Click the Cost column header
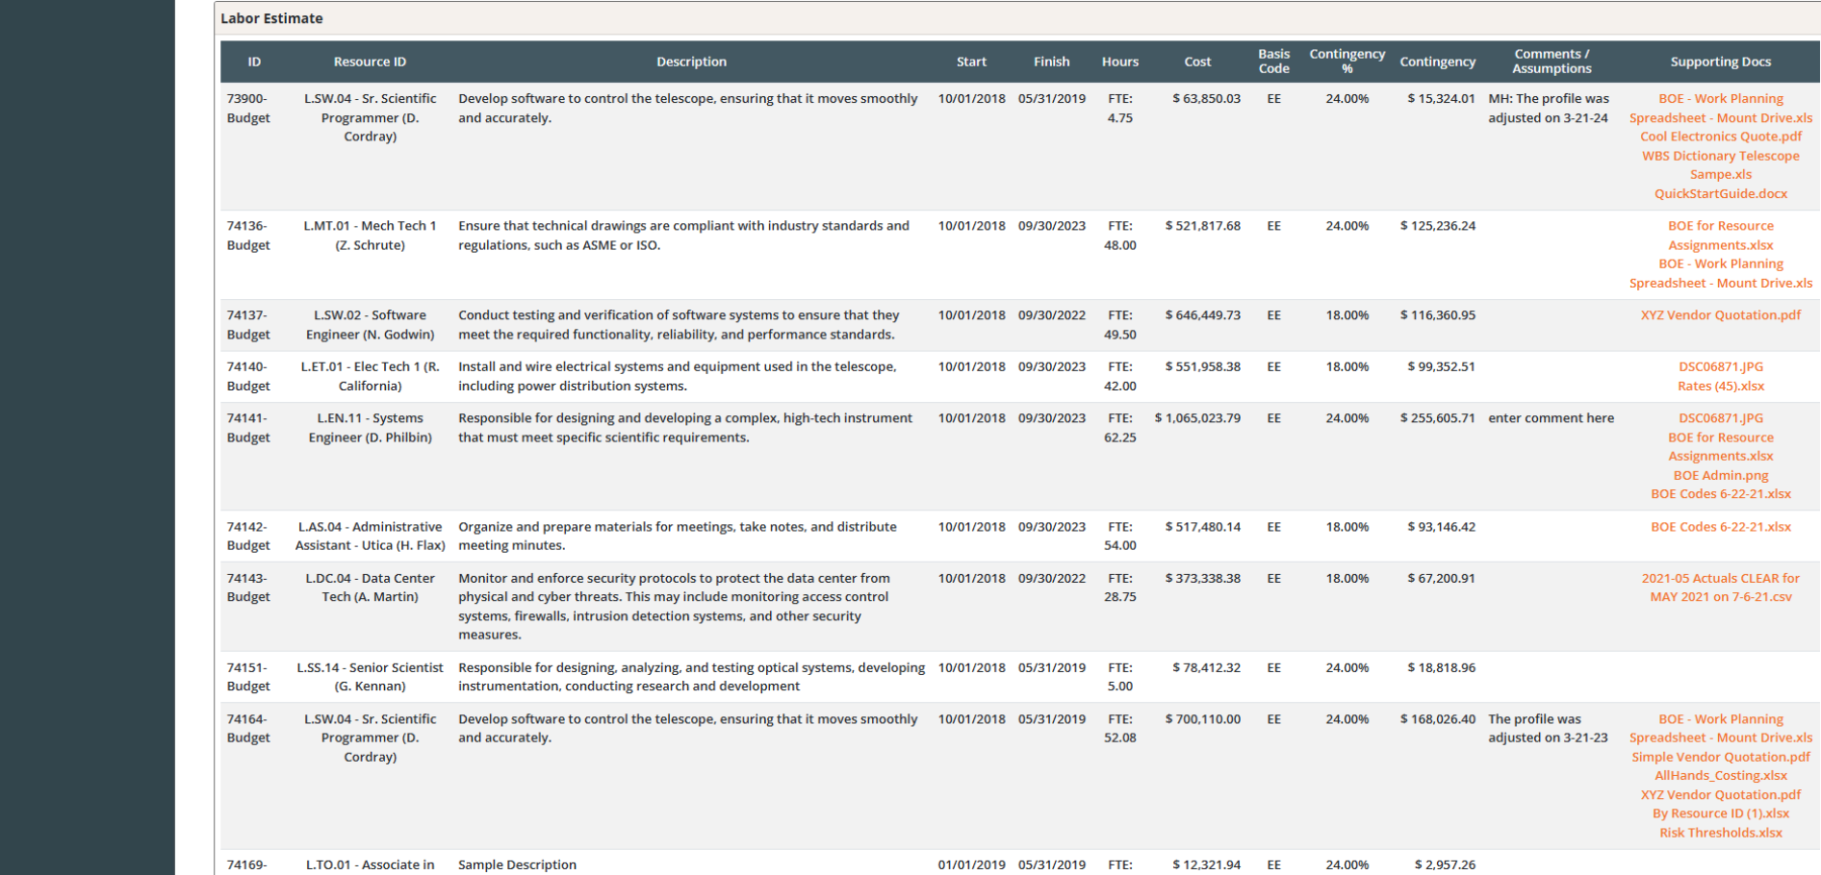1821x875 pixels. (x=1197, y=62)
